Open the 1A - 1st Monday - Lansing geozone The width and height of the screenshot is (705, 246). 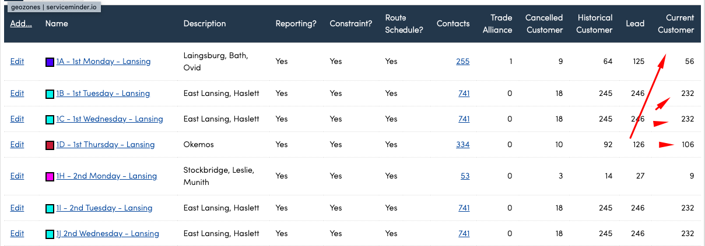pyautogui.click(x=103, y=62)
